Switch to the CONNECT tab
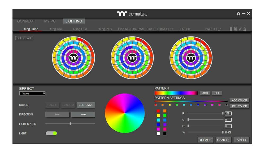This screenshot has height=152, width=265. [26, 21]
